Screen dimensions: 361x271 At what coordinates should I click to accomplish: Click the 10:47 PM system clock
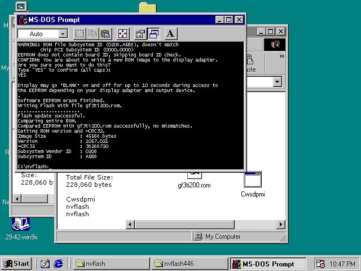pos(342,264)
